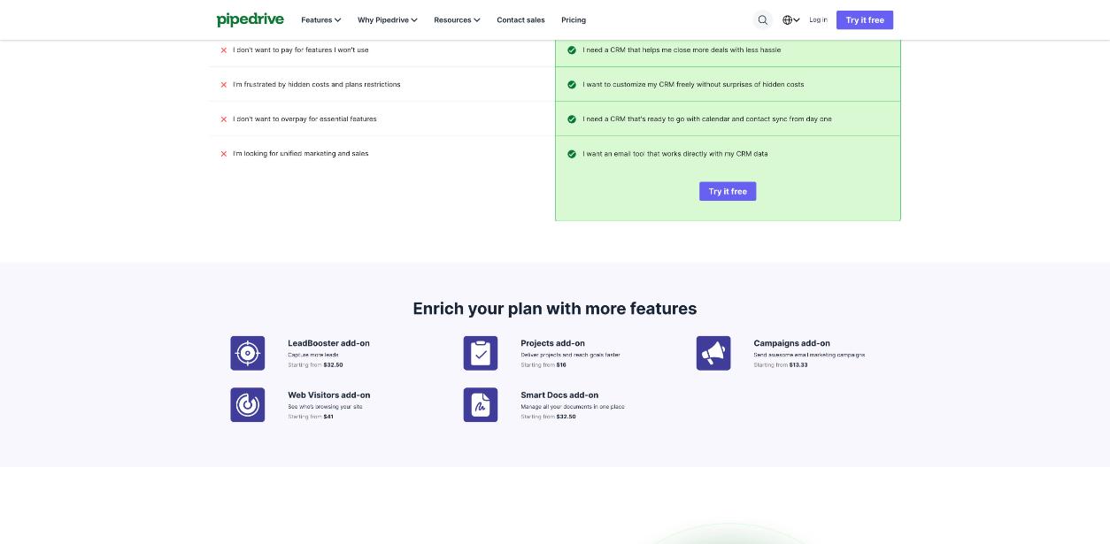Click 'Manage all your documents in one place'
This screenshot has width=1110, height=544.
[573, 407]
